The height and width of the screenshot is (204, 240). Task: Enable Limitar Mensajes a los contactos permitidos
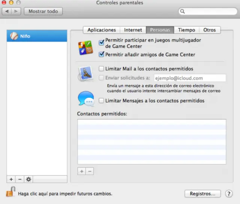[x=101, y=101]
